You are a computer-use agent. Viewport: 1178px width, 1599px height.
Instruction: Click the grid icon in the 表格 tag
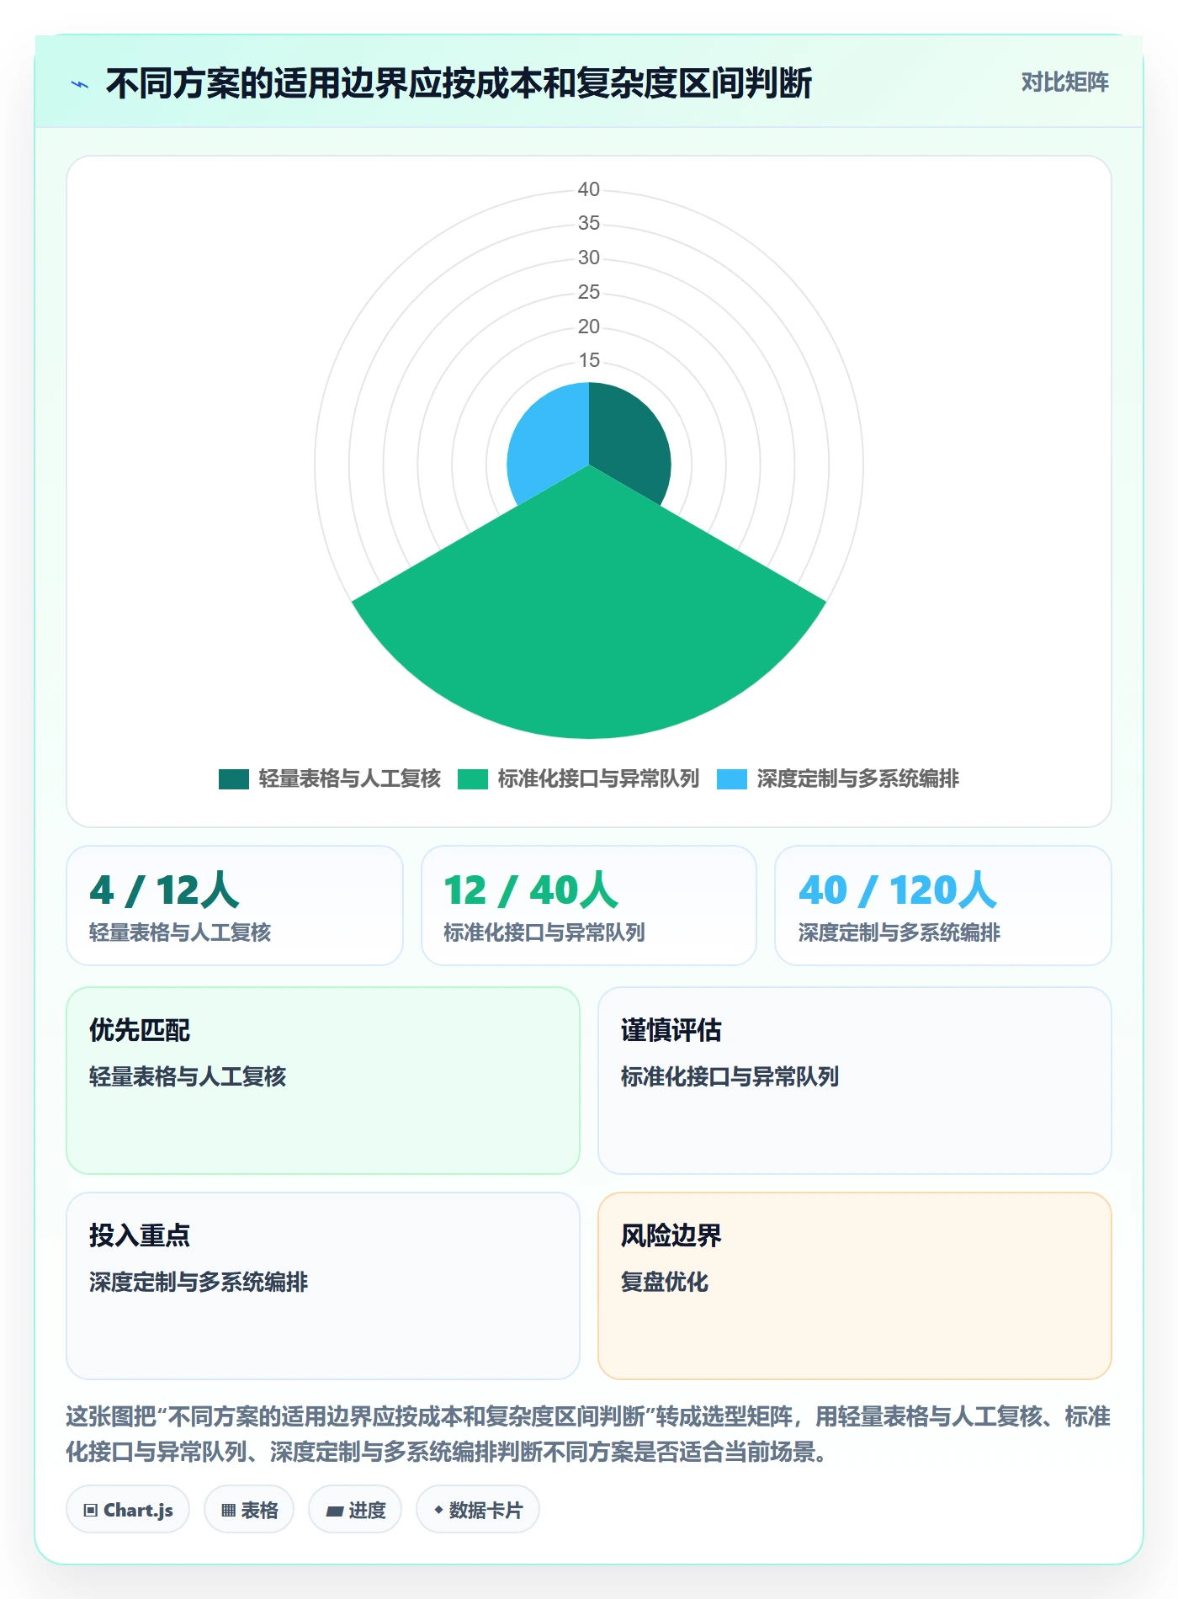[228, 1510]
